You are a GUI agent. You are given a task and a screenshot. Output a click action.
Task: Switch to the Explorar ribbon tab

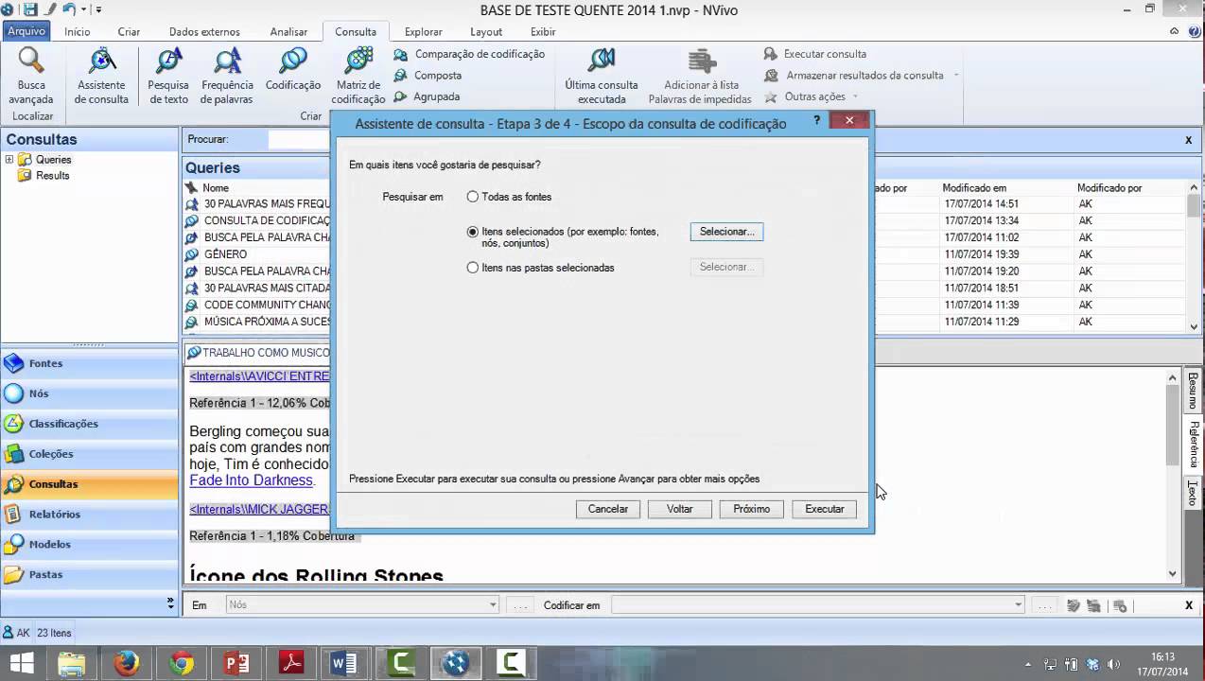[424, 31]
